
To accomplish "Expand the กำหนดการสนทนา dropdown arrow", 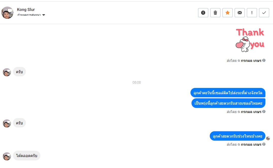I will coord(44,15).
